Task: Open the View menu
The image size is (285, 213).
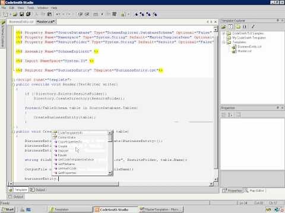Action: coord(21,8)
